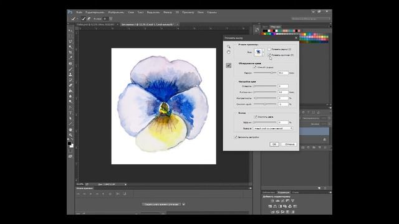Click OK in Refine Edge dialog

click(x=274, y=144)
